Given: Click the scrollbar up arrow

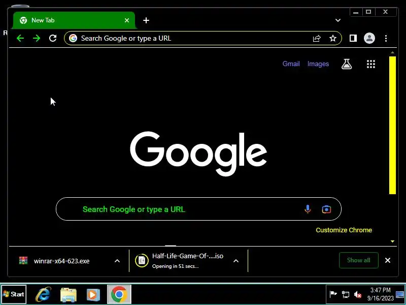Looking at the screenshot, I should coord(392,53).
